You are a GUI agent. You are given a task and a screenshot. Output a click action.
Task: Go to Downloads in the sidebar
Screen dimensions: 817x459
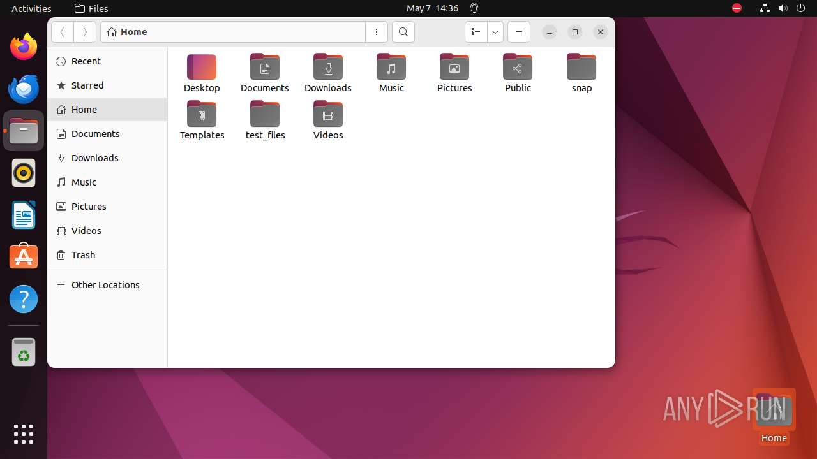coord(107,158)
